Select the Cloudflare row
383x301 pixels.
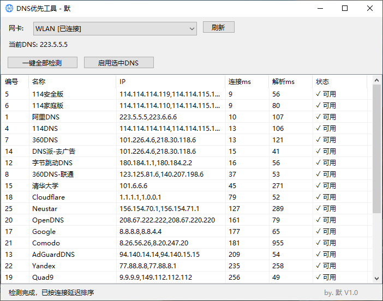[x=187, y=197]
